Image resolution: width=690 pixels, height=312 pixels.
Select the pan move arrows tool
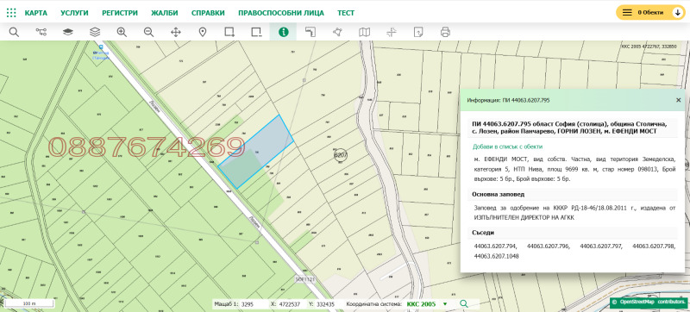[176, 32]
